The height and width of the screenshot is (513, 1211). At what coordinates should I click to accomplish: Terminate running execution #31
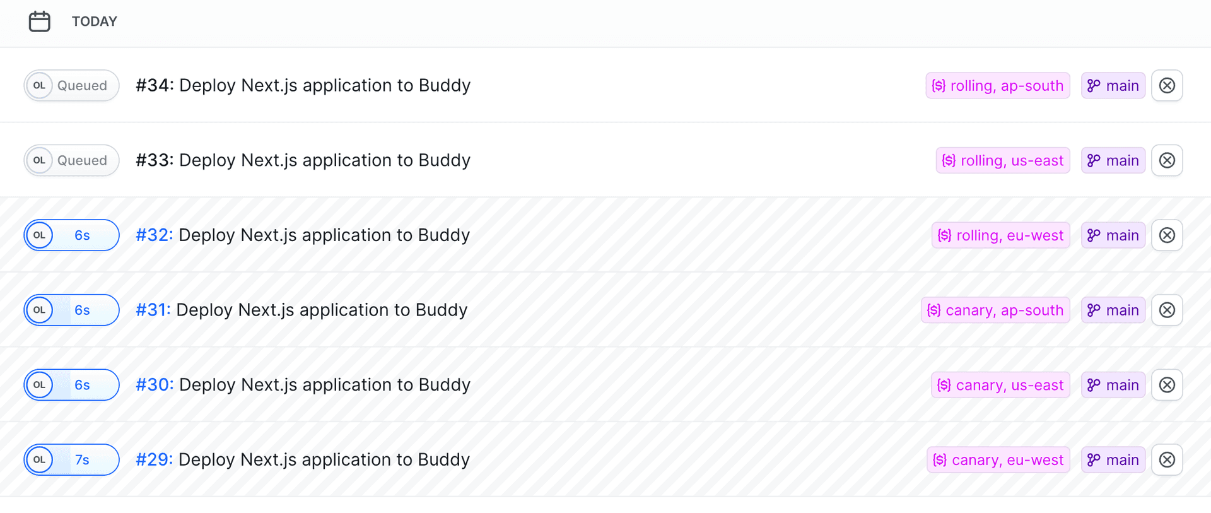1167,310
